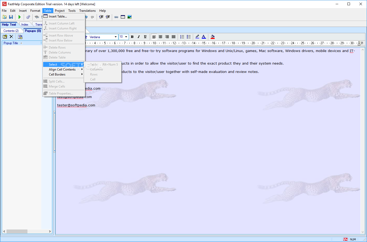This screenshot has height=242, width=367.
Task: Click the green Run/Compile play icon
Action: coord(20,17)
